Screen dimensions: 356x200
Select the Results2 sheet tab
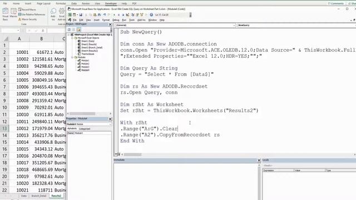[56, 196]
